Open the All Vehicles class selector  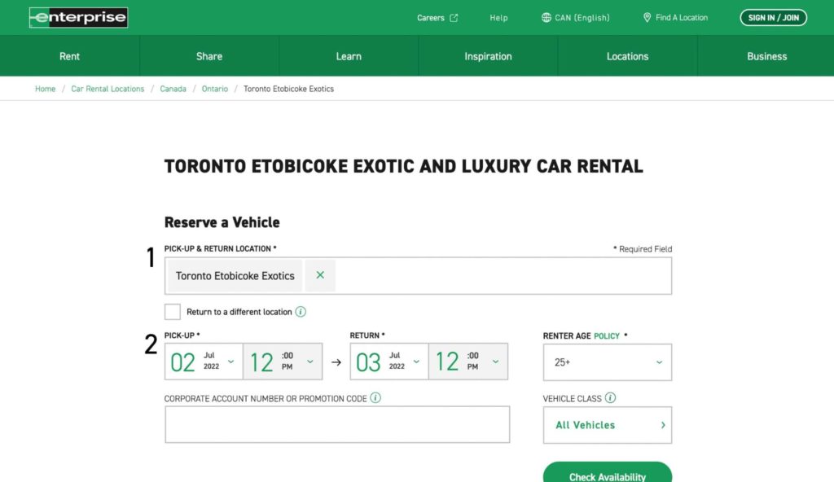click(608, 425)
